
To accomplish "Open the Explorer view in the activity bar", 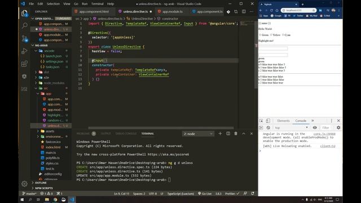I will click(x=24, y=14).
